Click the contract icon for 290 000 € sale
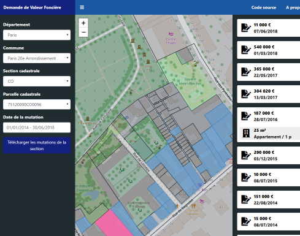Viewport: 300px width, 236px height. pyautogui.click(x=245, y=156)
